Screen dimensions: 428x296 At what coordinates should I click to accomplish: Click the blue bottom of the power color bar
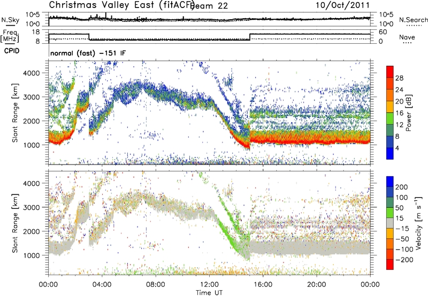click(x=390, y=154)
